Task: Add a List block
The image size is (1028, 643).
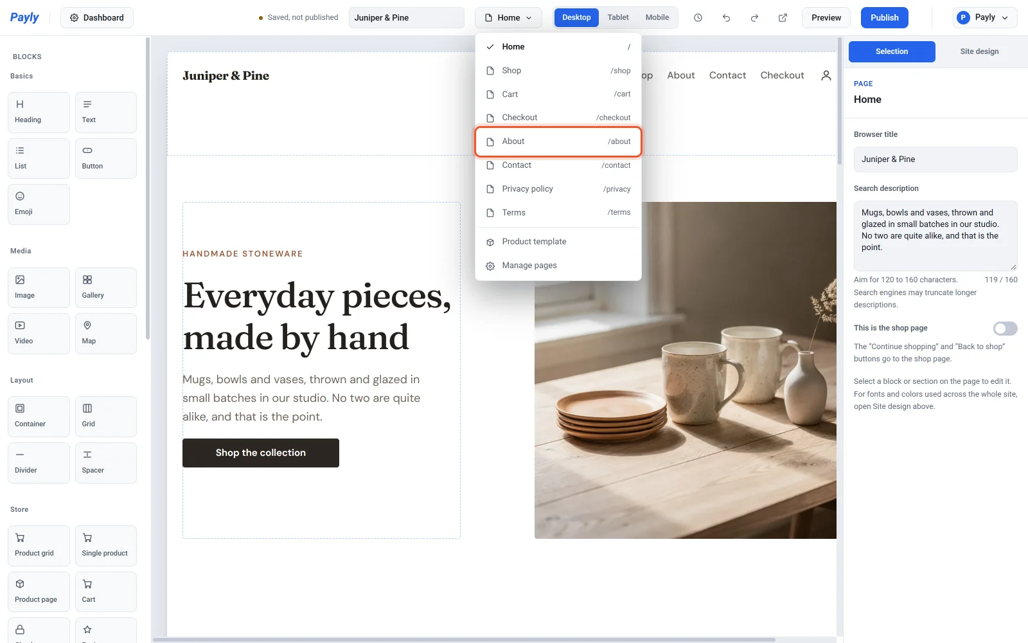Action: [x=39, y=158]
